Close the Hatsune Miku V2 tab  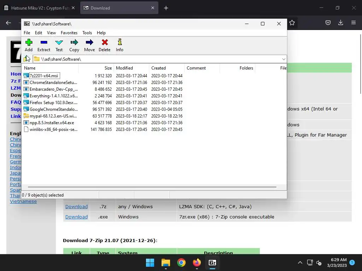click(x=73, y=8)
